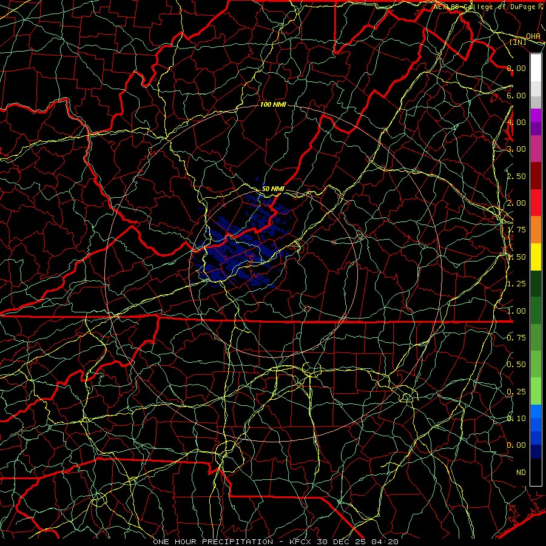Viewport: 546px width, 546px height.
Task: Select the light blue swatch above 0.10
Action: click(x=536, y=411)
